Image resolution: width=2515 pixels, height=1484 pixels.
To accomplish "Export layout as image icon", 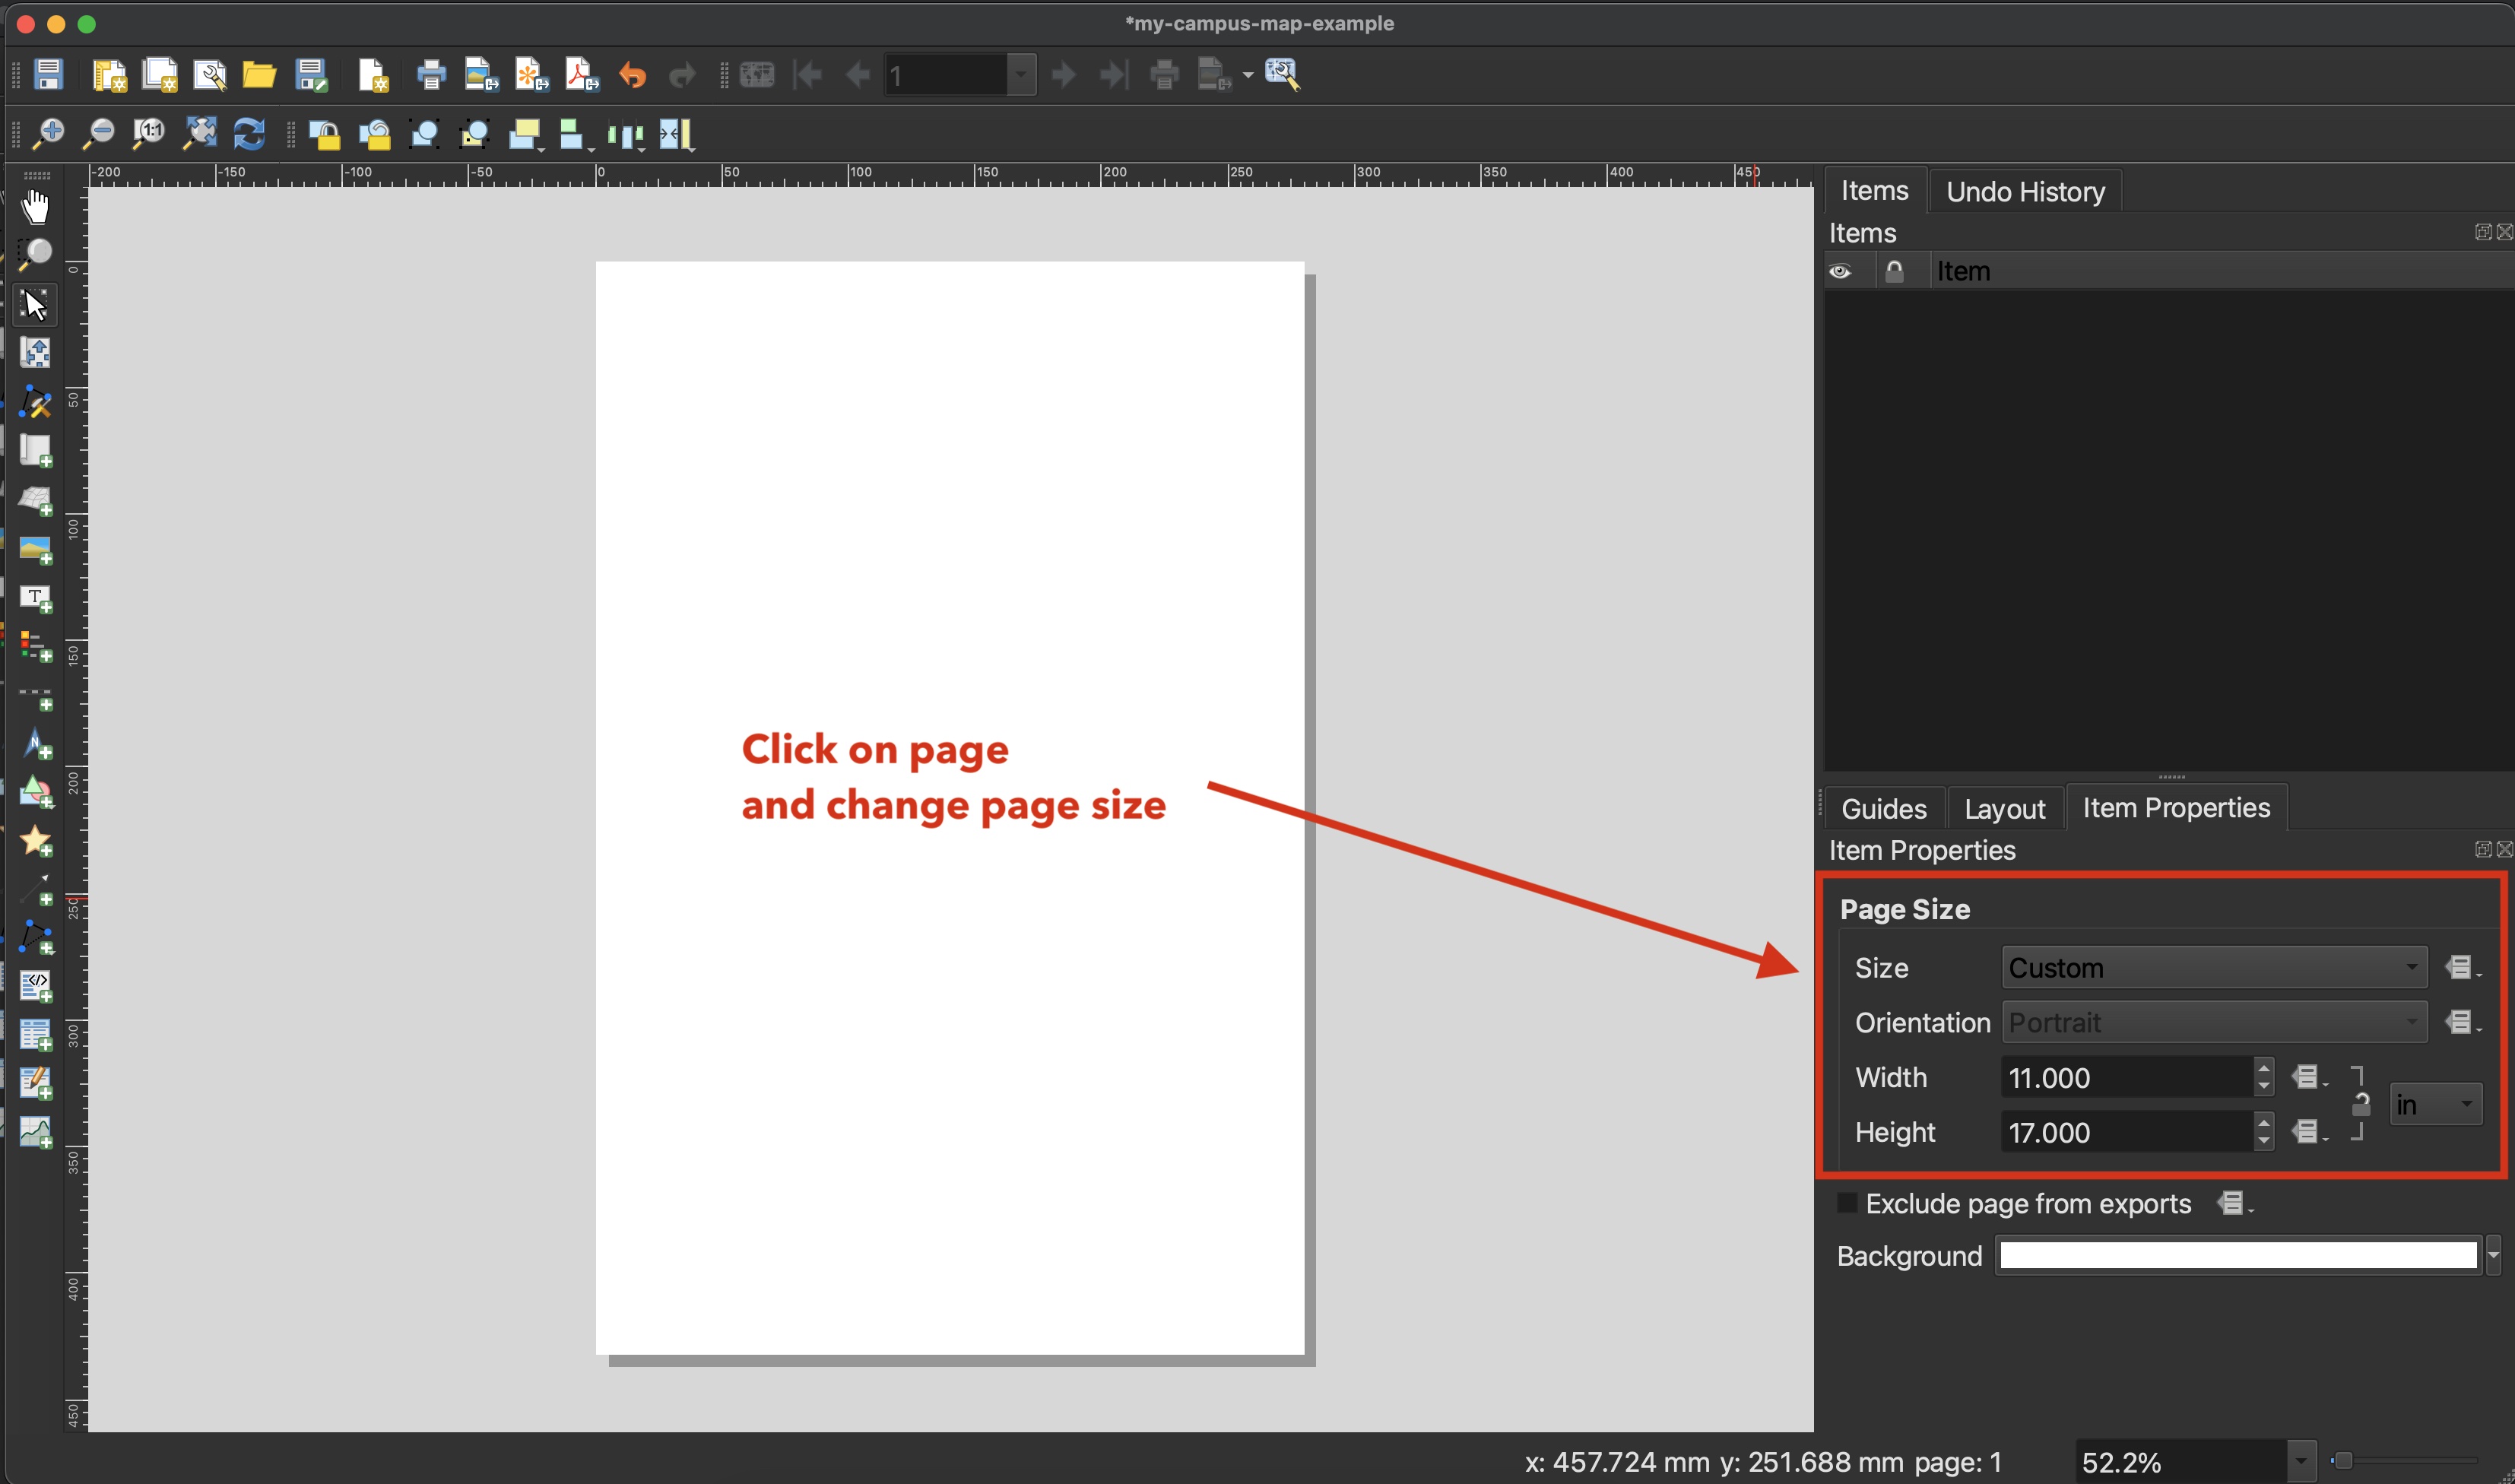I will tap(481, 75).
